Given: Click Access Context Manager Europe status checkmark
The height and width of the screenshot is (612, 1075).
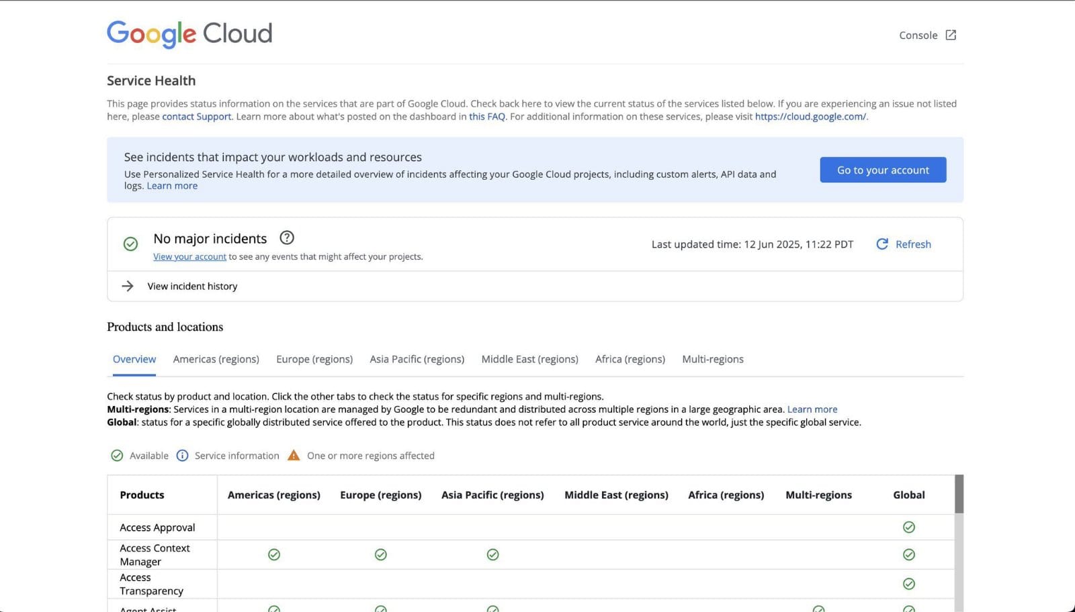Looking at the screenshot, I should 381,555.
